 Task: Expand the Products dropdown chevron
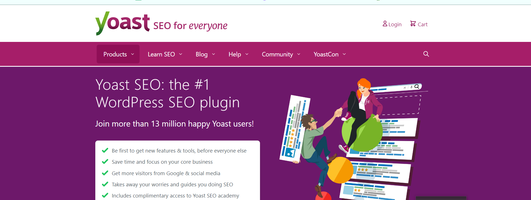[x=133, y=54]
